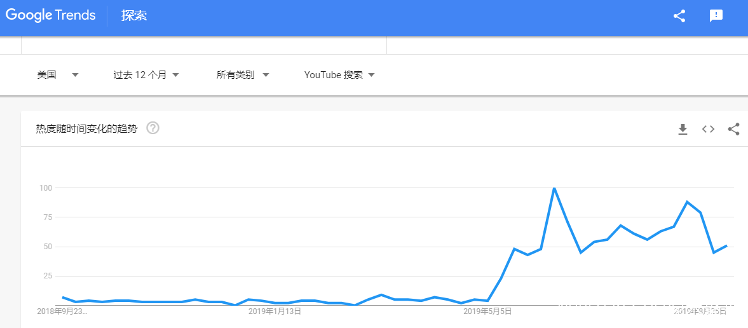Image resolution: width=748 pixels, height=328 pixels.
Task: Click the header share icon
Action: pos(679,16)
